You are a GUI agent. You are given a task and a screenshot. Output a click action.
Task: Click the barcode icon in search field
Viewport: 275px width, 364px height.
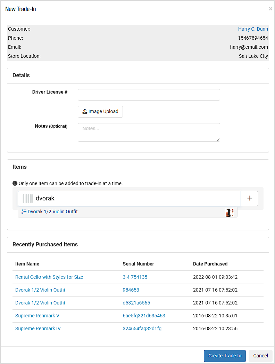(28, 198)
